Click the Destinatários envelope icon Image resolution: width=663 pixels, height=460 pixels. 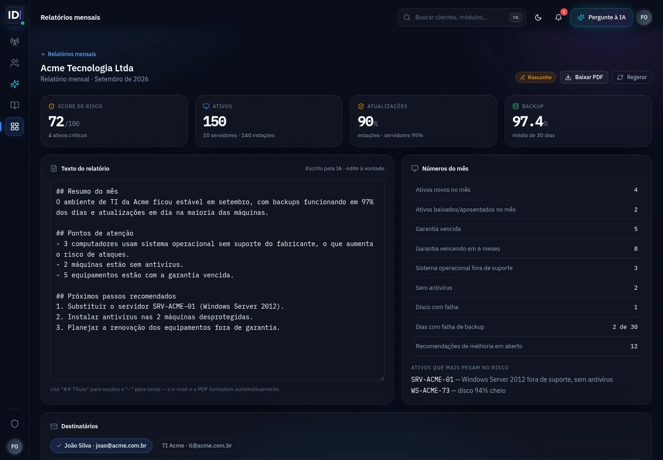click(x=54, y=426)
